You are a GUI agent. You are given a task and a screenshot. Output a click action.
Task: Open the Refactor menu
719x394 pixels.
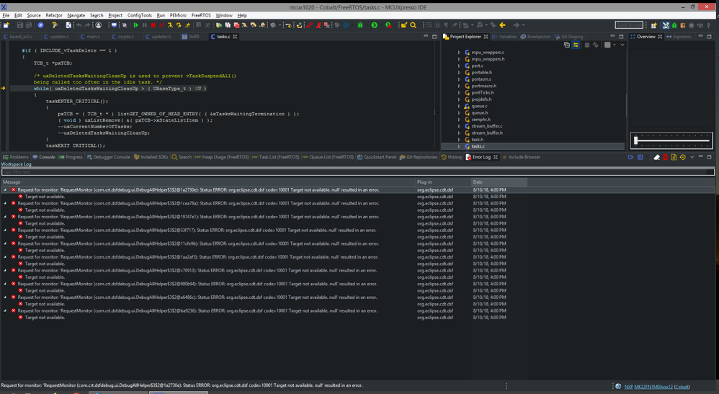tap(53, 15)
